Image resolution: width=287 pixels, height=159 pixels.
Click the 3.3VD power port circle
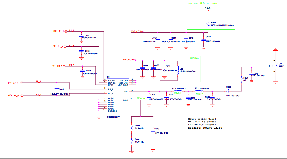click(208, 11)
